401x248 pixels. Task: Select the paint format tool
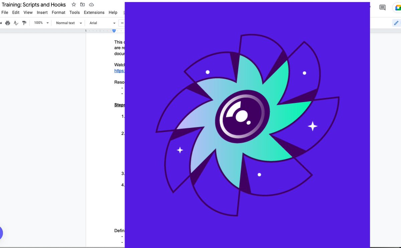coord(24,22)
